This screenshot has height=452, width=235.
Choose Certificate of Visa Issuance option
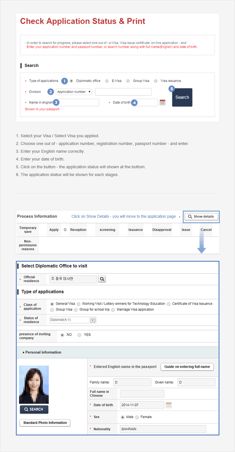pos(169,304)
